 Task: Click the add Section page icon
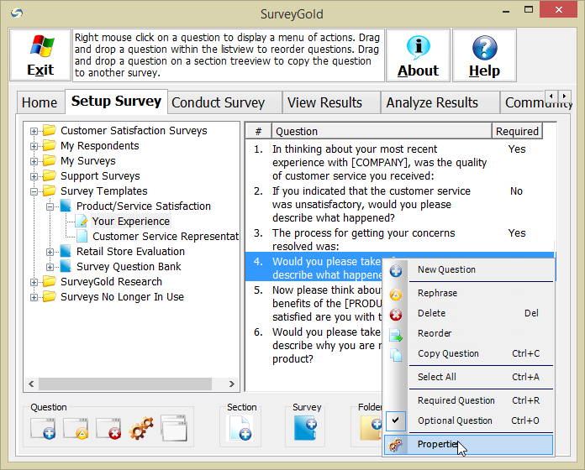240,428
